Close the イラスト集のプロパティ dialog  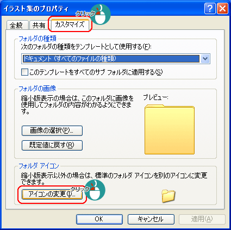(x=222, y=9)
